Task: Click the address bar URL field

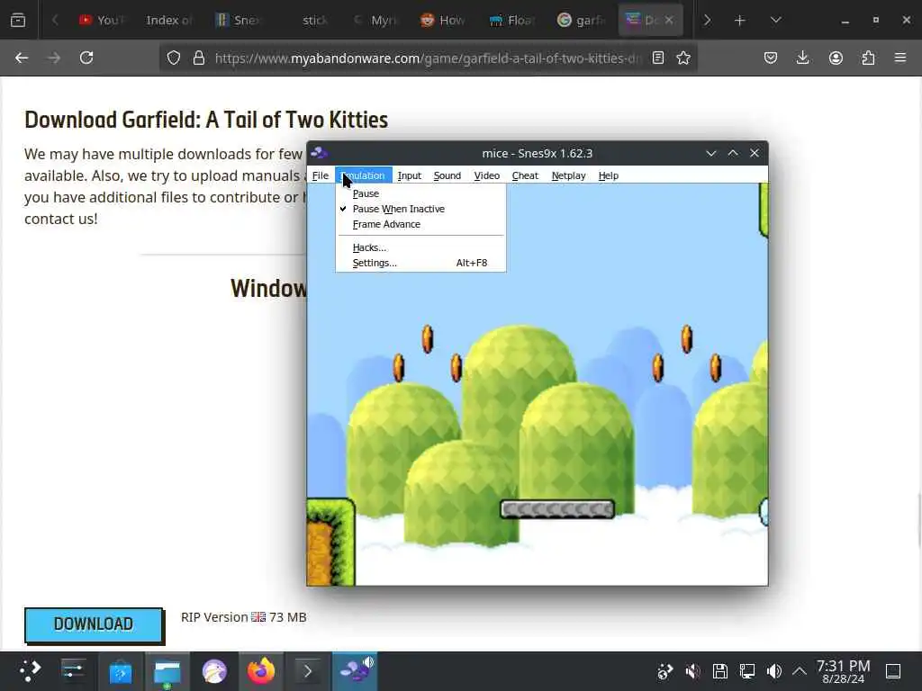Action: (x=428, y=58)
